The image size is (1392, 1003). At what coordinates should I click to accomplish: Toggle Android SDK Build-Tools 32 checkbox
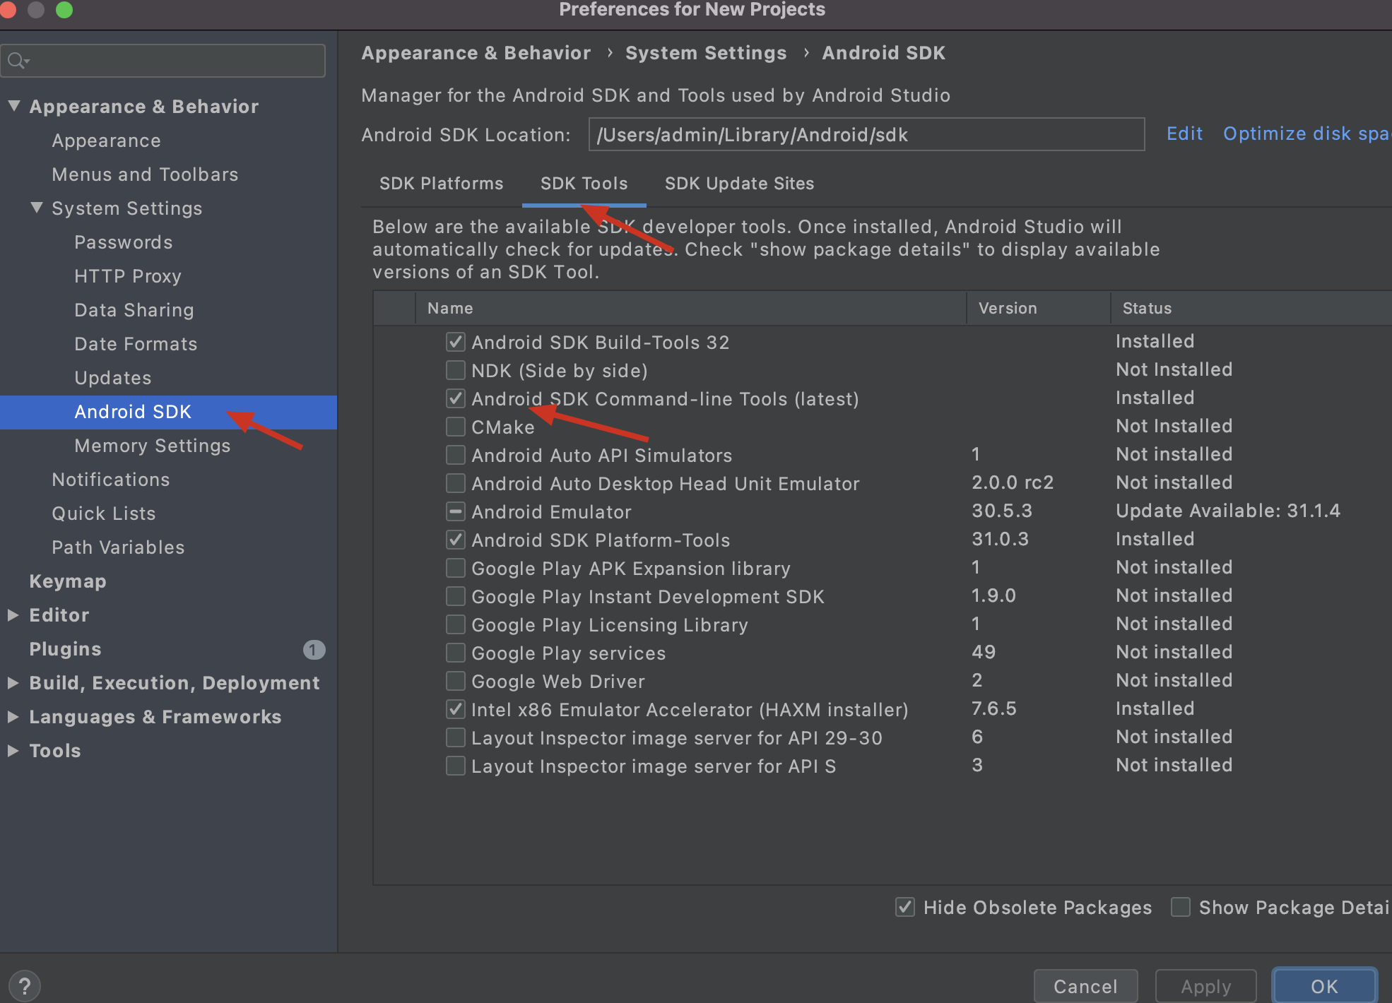pos(456,343)
